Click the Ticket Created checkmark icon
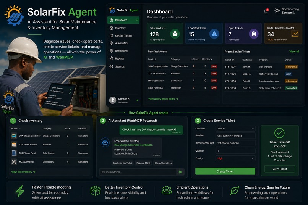The height and width of the screenshot is (205, 308). point(279,133)
